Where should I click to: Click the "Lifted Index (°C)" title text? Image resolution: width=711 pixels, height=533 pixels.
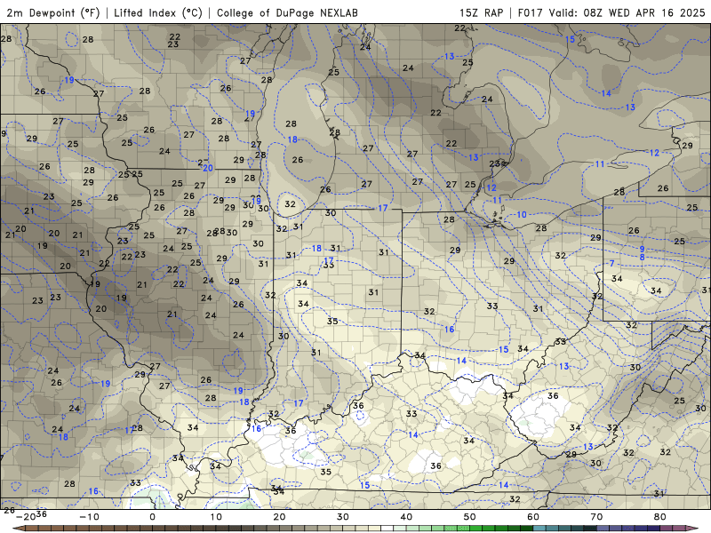click(x=158, y=12)
